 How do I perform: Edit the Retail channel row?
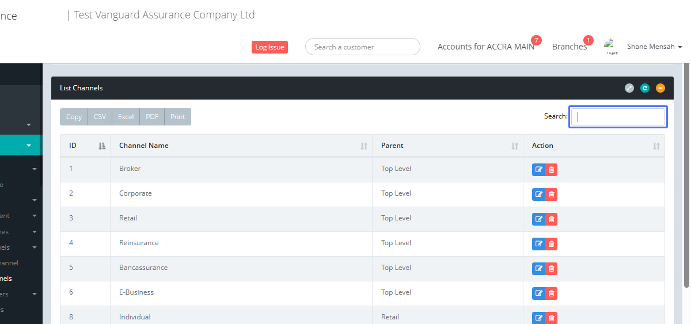(539, 219)
